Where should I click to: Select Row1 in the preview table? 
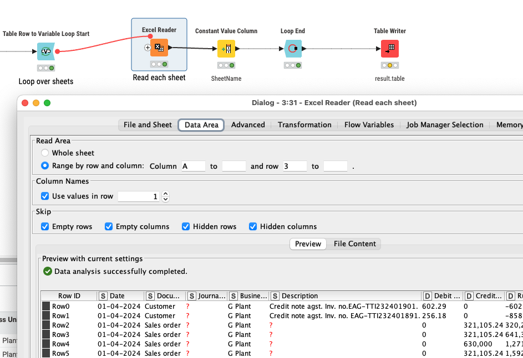pos(60,316)
